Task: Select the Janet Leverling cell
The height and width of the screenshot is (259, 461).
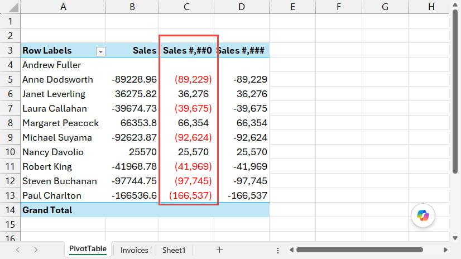Action: [63, 94]
